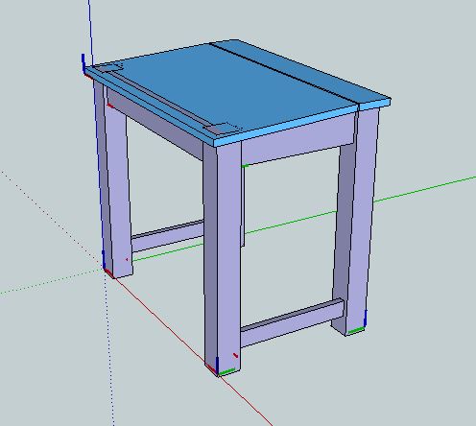Select the dotted blue axis below the origin
The width and height of the screenshot is (476, 426).
tap(109, 348)
